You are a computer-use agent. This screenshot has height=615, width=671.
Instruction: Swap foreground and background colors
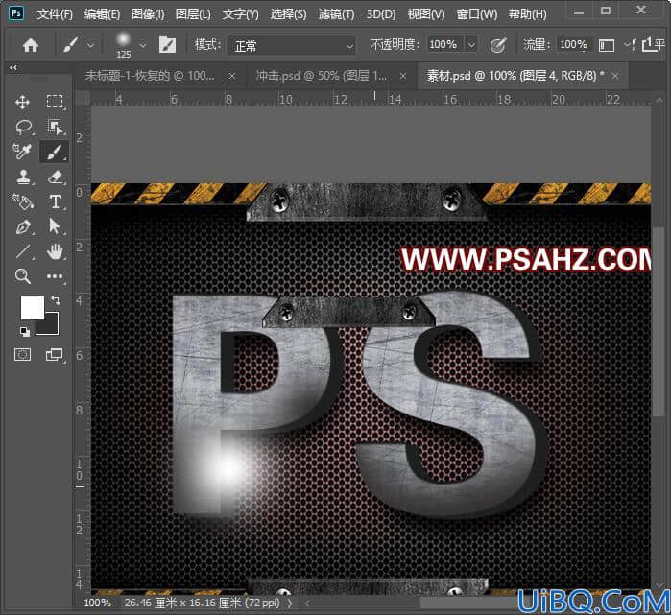56,299
